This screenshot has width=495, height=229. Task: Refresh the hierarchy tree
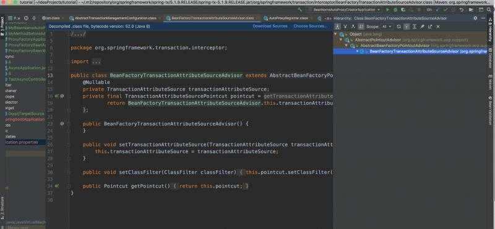398,27
